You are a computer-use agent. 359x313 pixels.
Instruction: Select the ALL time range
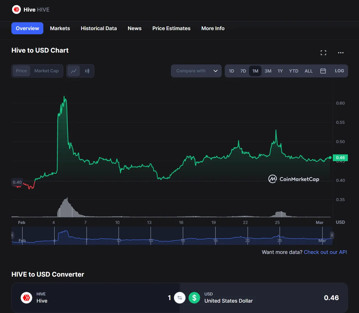pos(309,71)
